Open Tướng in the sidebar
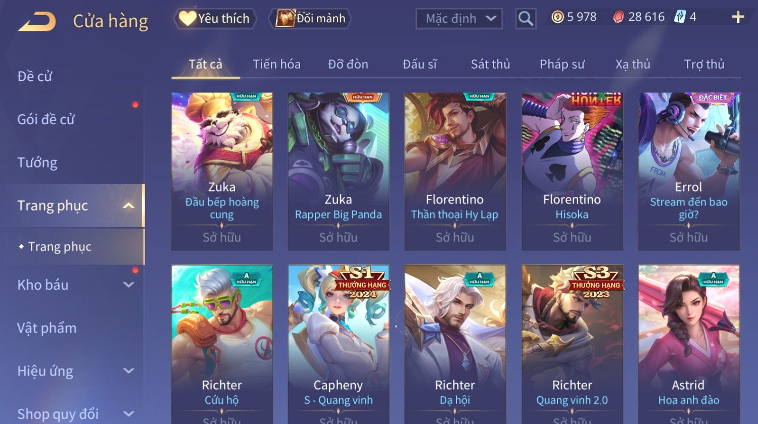 37,163
